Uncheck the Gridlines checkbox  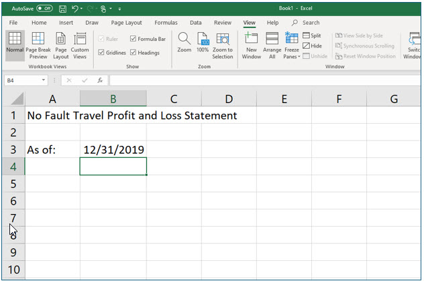(x=101, y=52)
